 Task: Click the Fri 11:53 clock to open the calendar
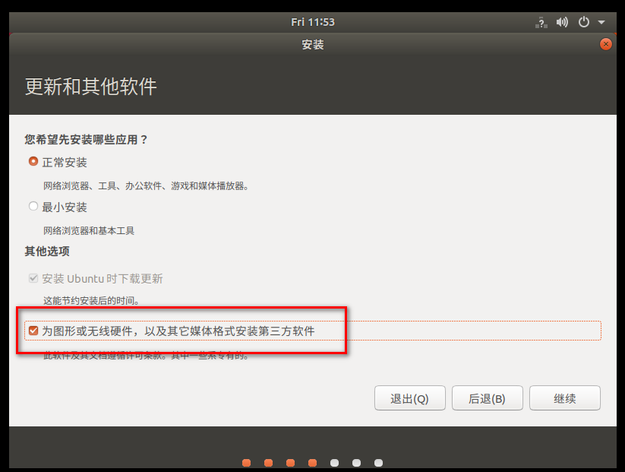pos(312,22)
